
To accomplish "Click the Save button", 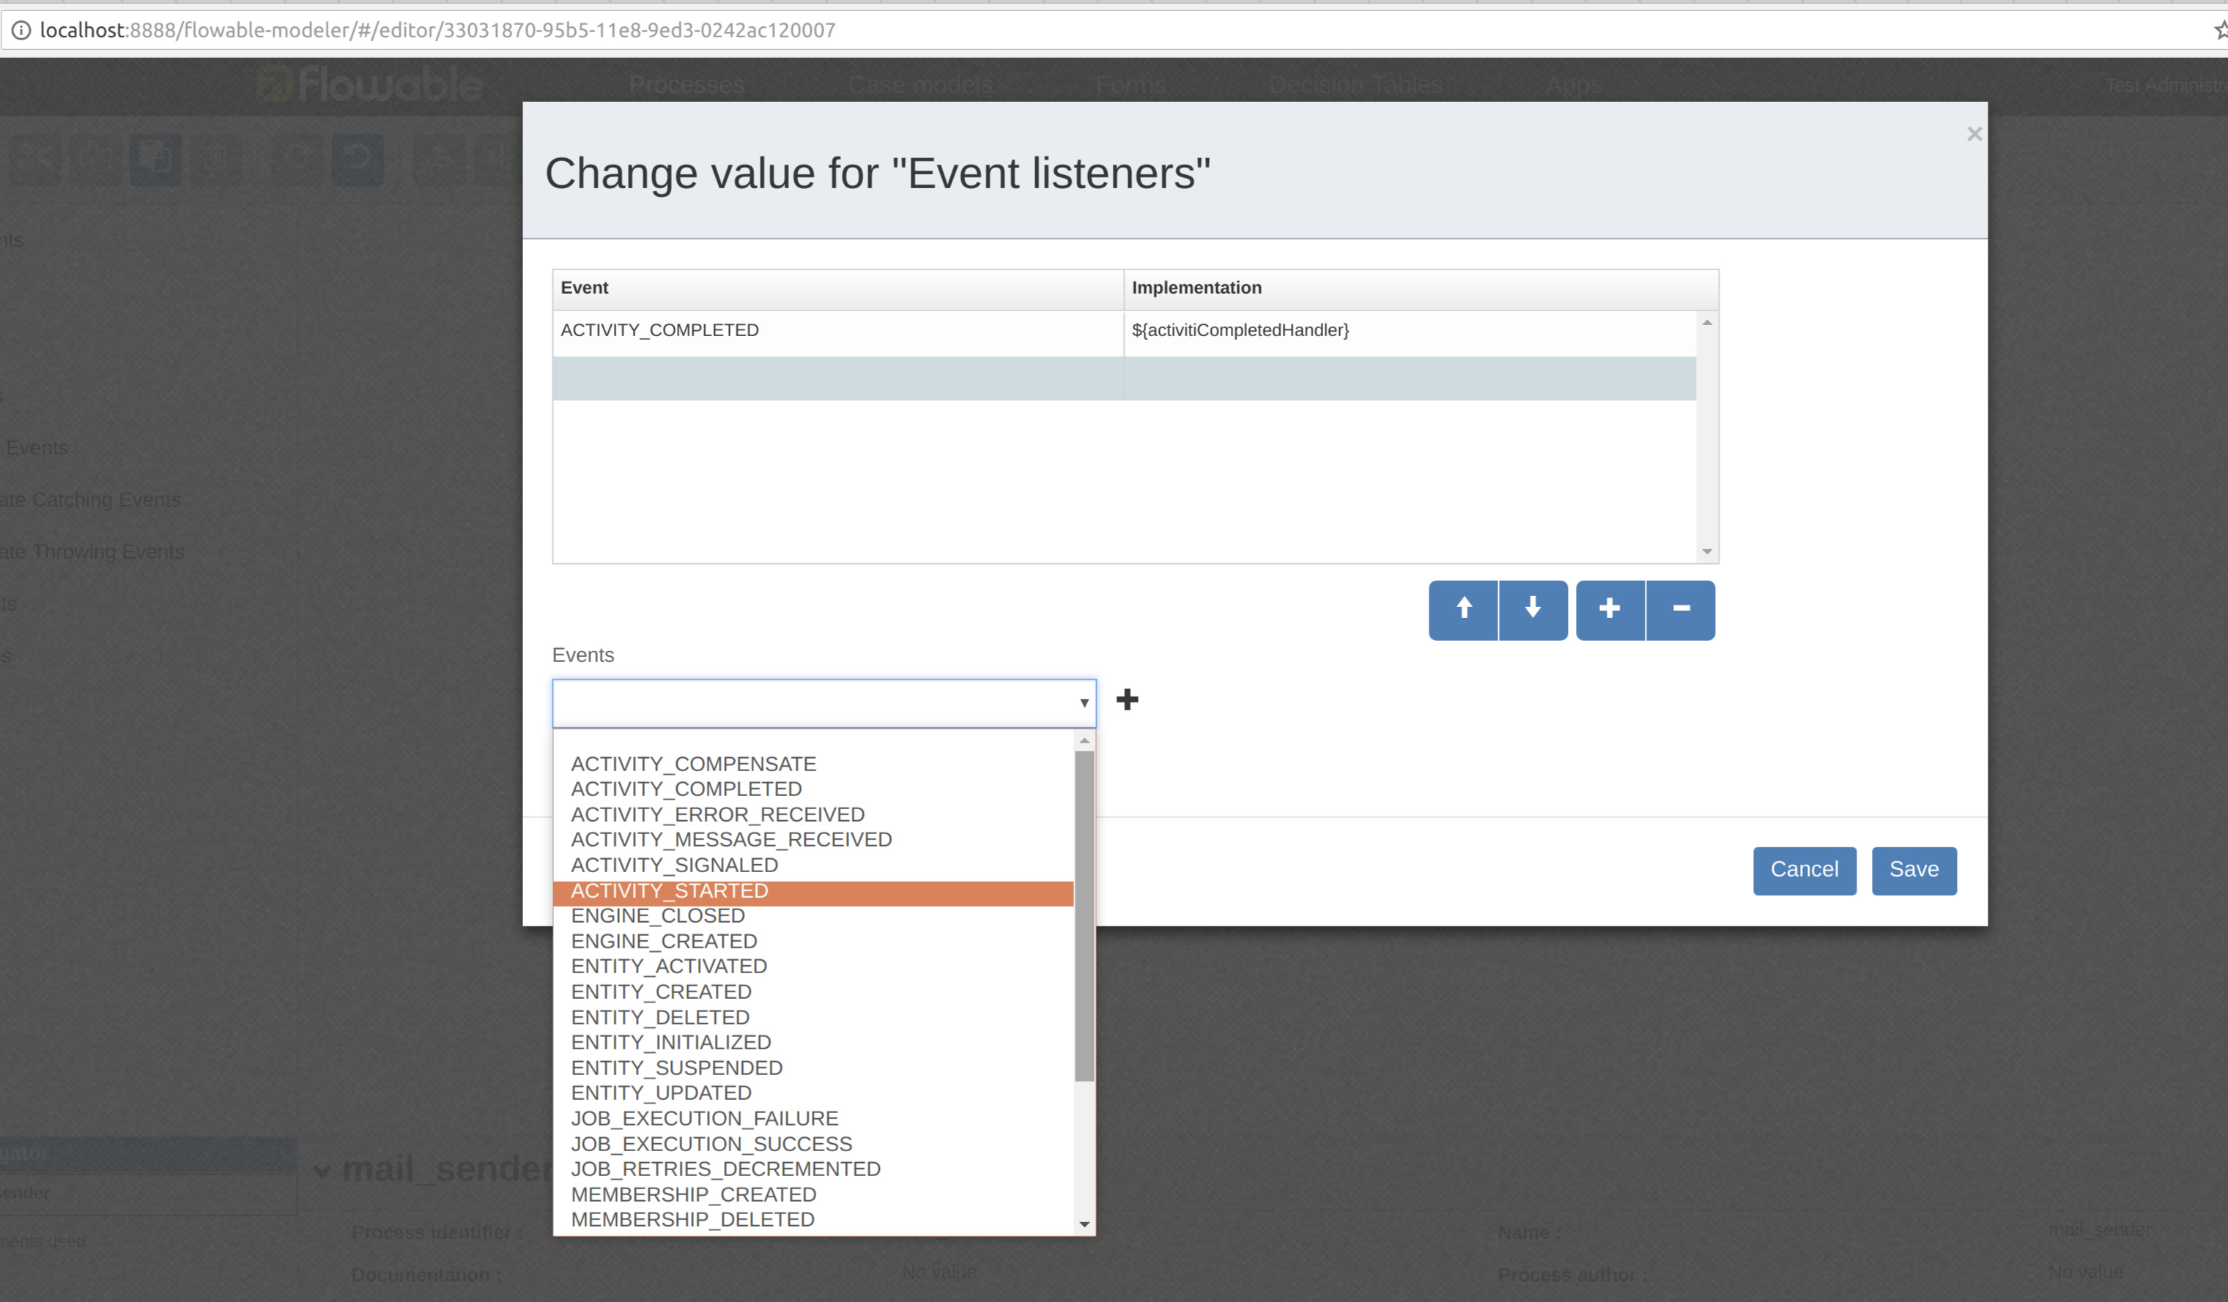I will click(x=1914, y=871).
